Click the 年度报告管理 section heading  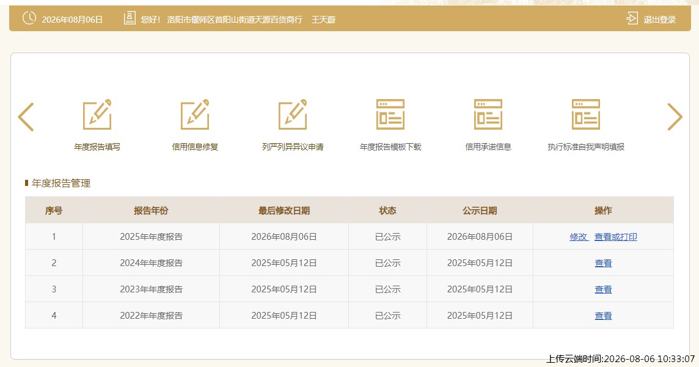(x=61, y=183)
